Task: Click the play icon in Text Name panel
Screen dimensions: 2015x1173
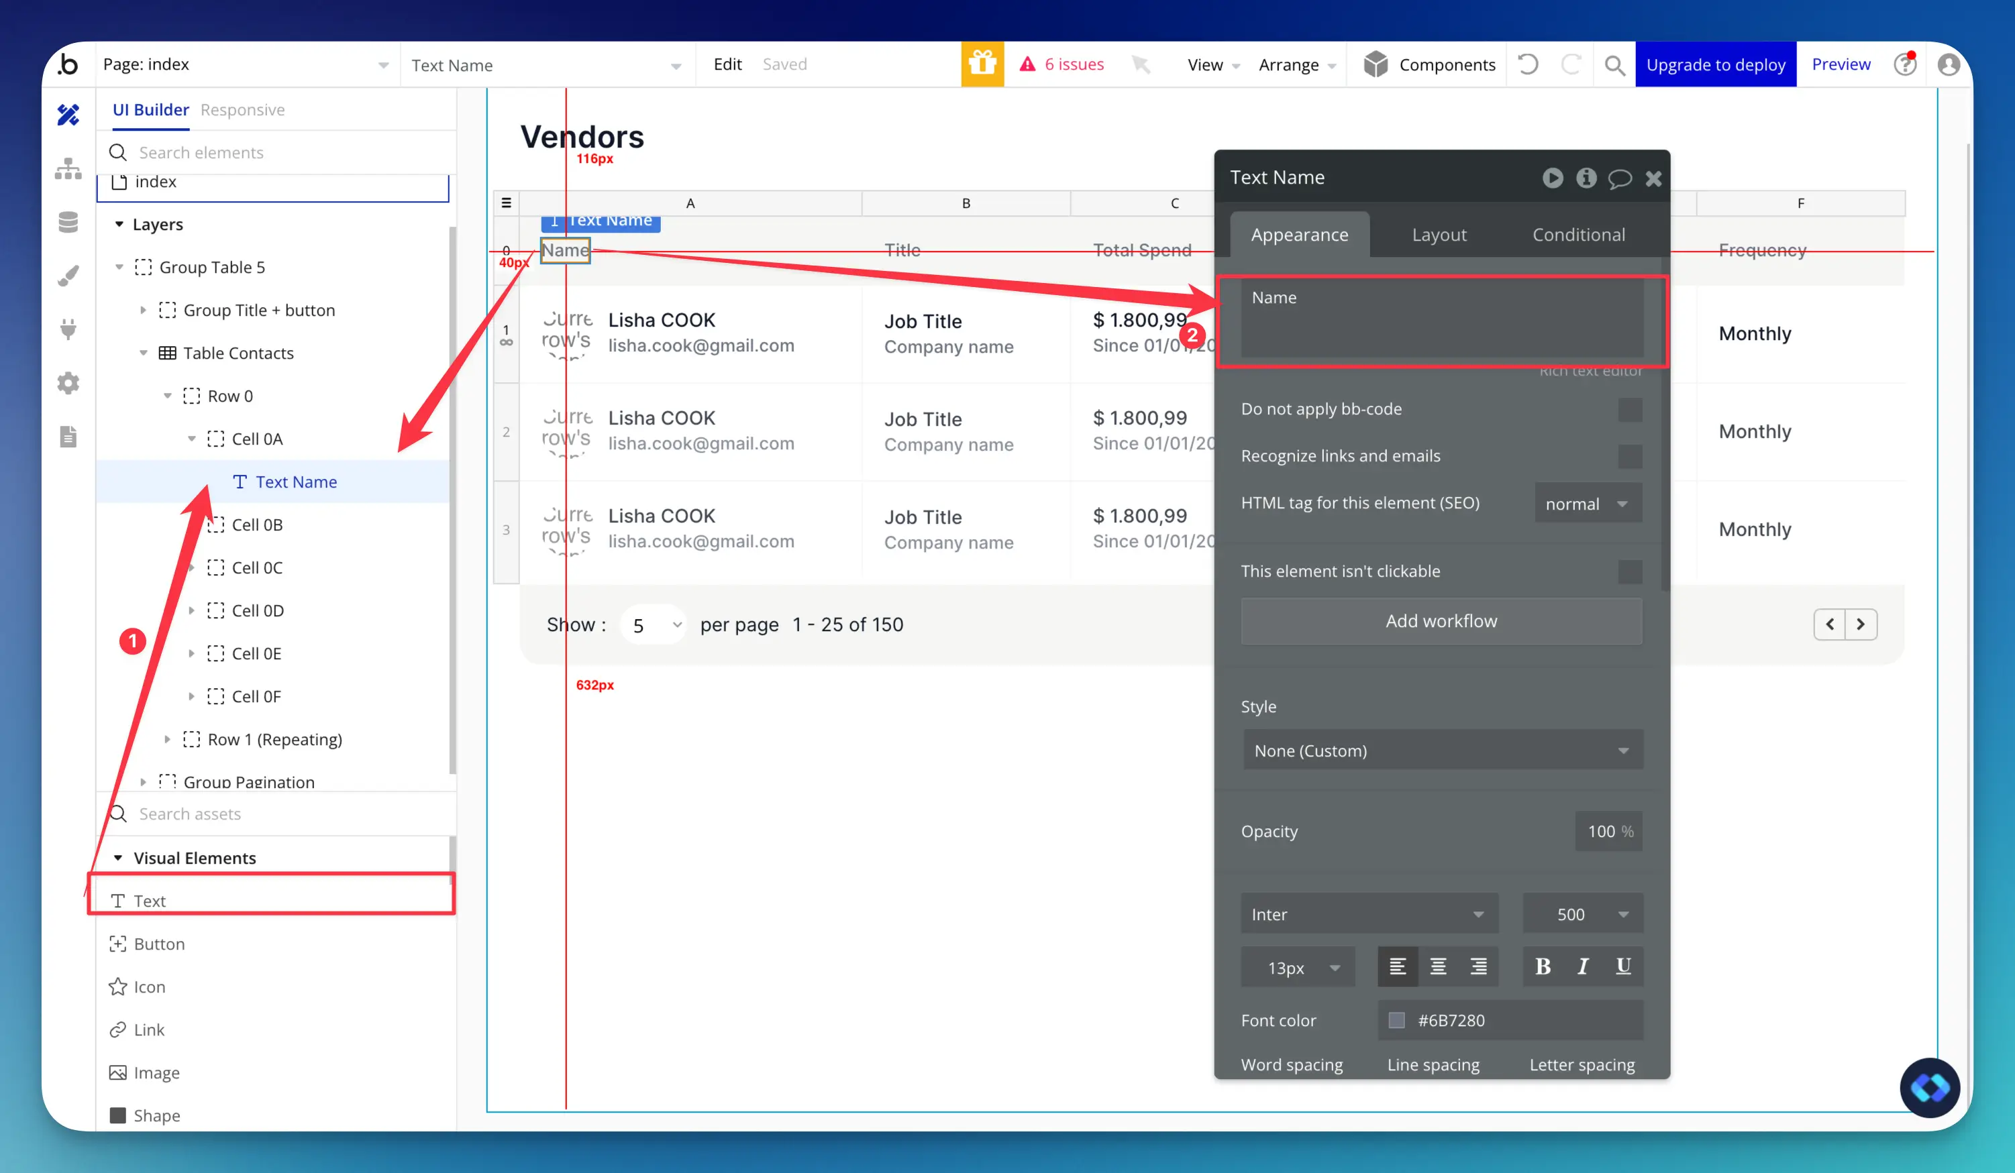Action: (1552, 177)
